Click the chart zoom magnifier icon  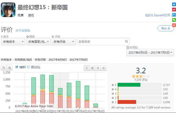[10, 68]
